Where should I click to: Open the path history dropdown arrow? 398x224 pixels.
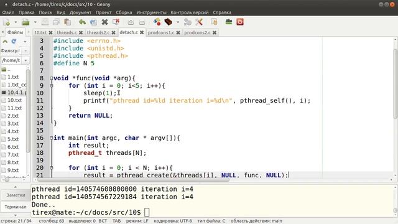(25, 60)
